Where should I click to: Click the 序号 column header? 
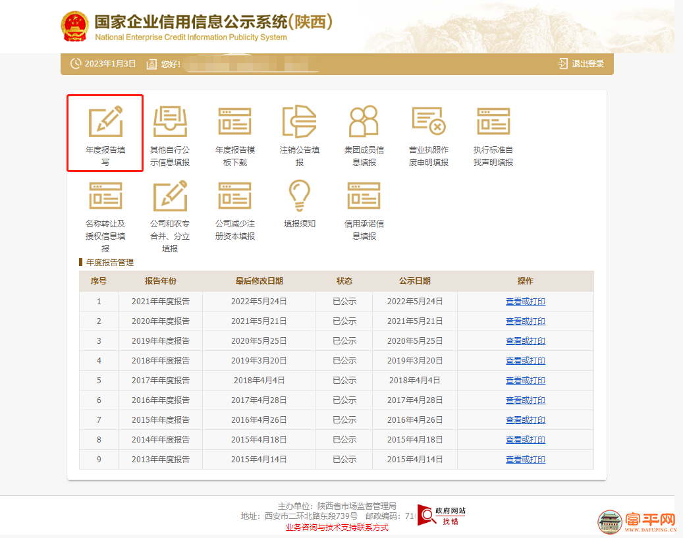(98, 281)
